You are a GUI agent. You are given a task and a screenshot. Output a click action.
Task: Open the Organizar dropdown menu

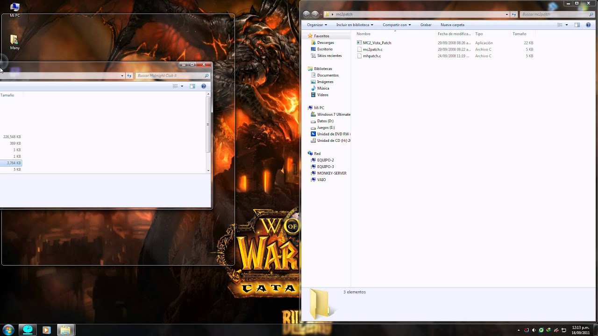pos(317,25)
